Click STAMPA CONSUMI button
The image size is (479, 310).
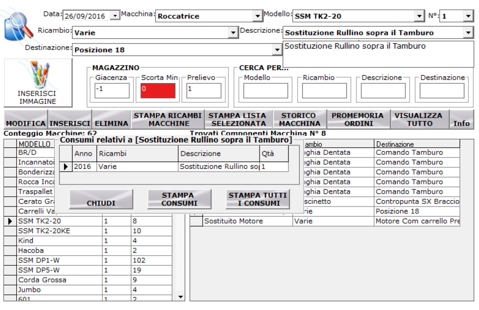click(x=179, y=199)
